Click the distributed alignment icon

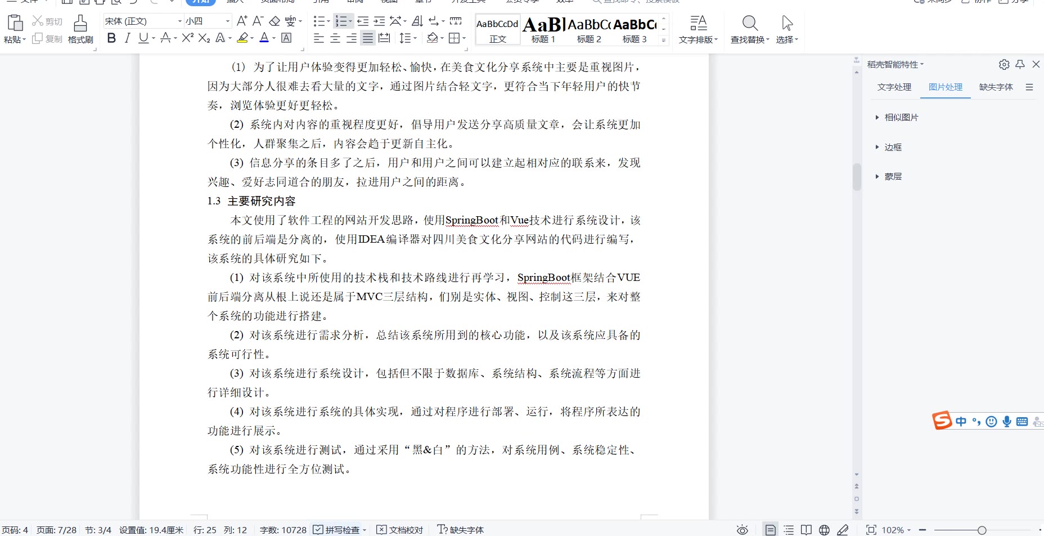pyautogui.click(x=384, y=38)
